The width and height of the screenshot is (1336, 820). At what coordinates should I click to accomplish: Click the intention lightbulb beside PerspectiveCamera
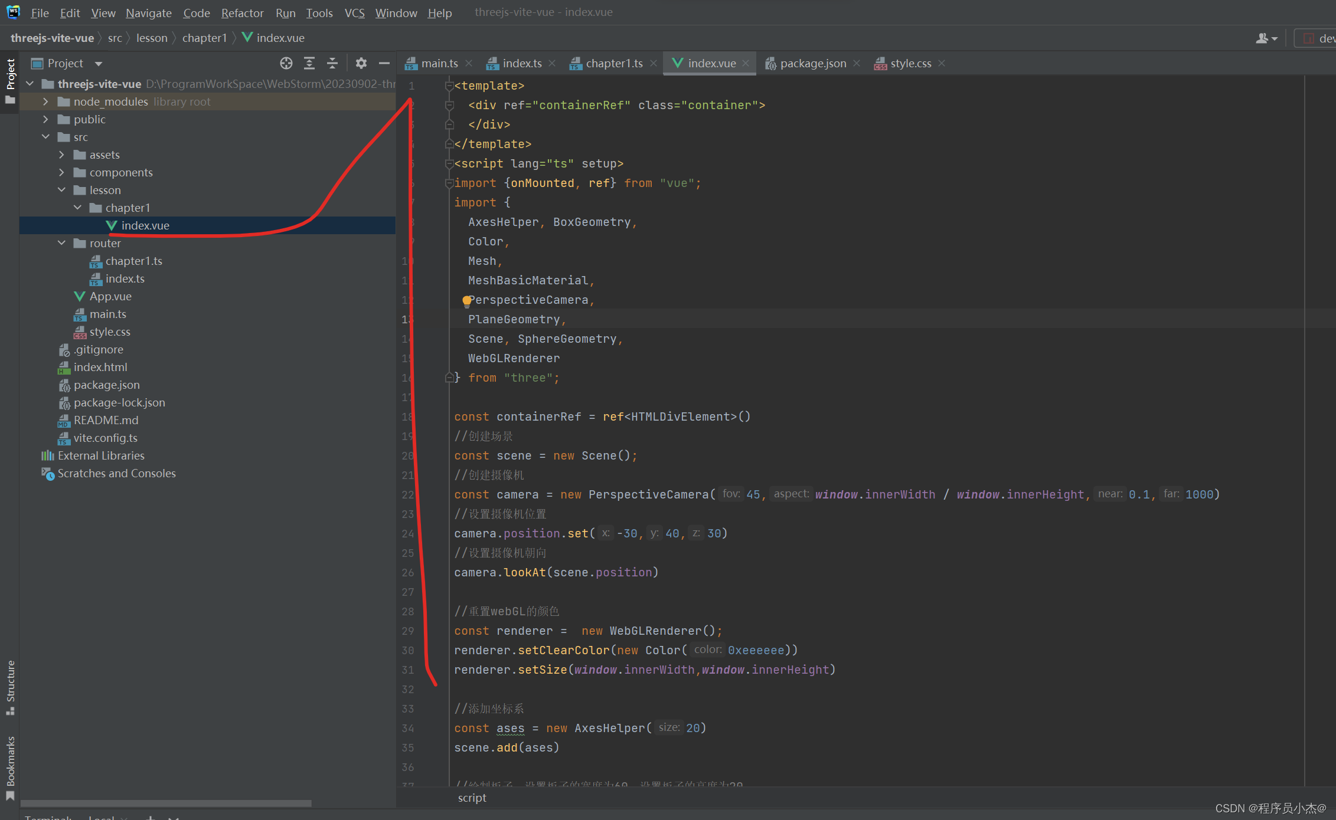tap(466, 301)
